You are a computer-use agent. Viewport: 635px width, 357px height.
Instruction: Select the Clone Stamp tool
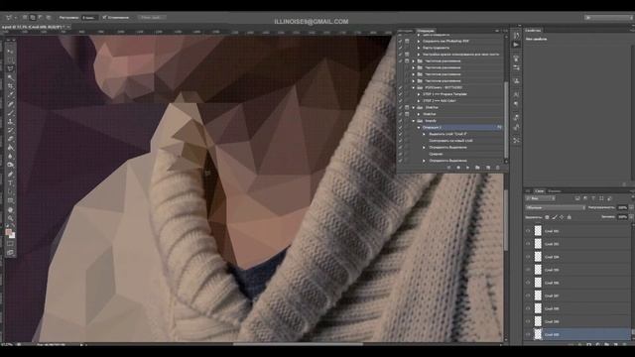pos(11,121)
